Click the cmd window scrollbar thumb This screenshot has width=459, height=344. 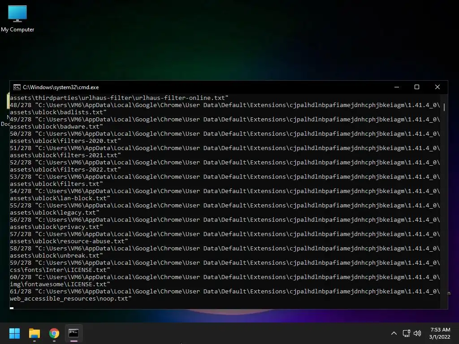[444, 107]
